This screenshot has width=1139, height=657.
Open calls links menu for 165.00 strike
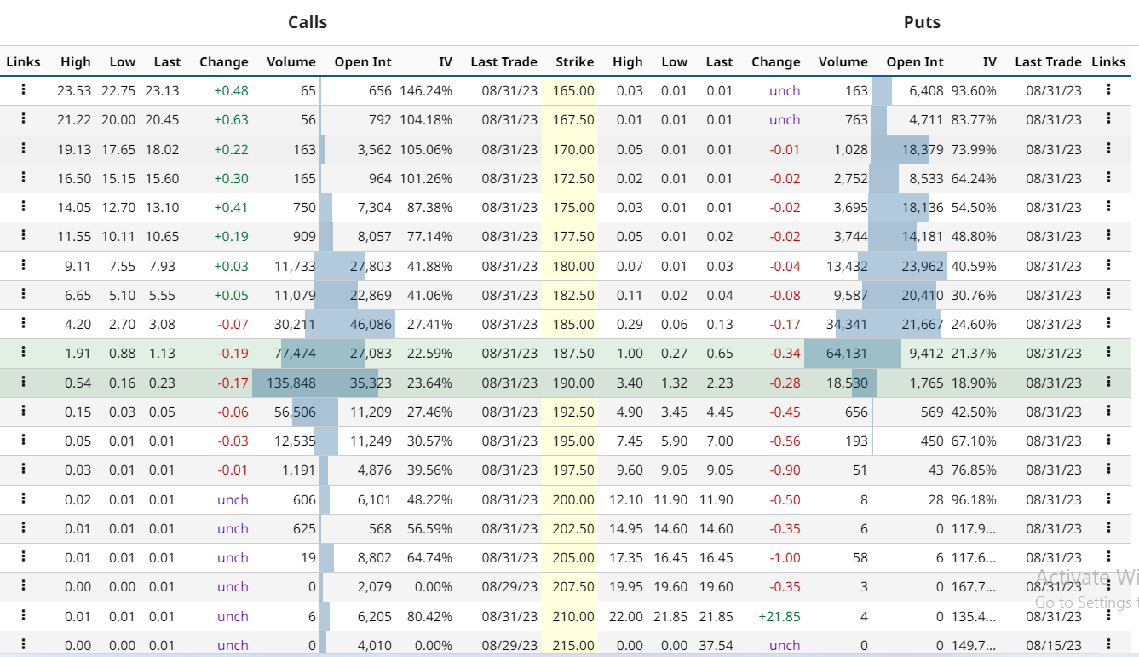click(x=23, y=89)
